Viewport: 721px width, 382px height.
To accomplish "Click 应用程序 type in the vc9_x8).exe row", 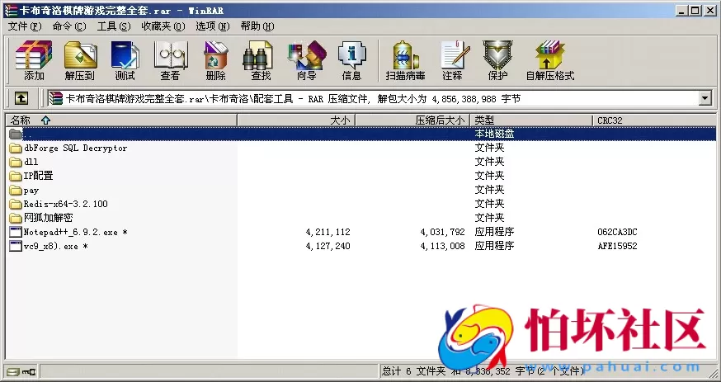I will coord(494,246).
